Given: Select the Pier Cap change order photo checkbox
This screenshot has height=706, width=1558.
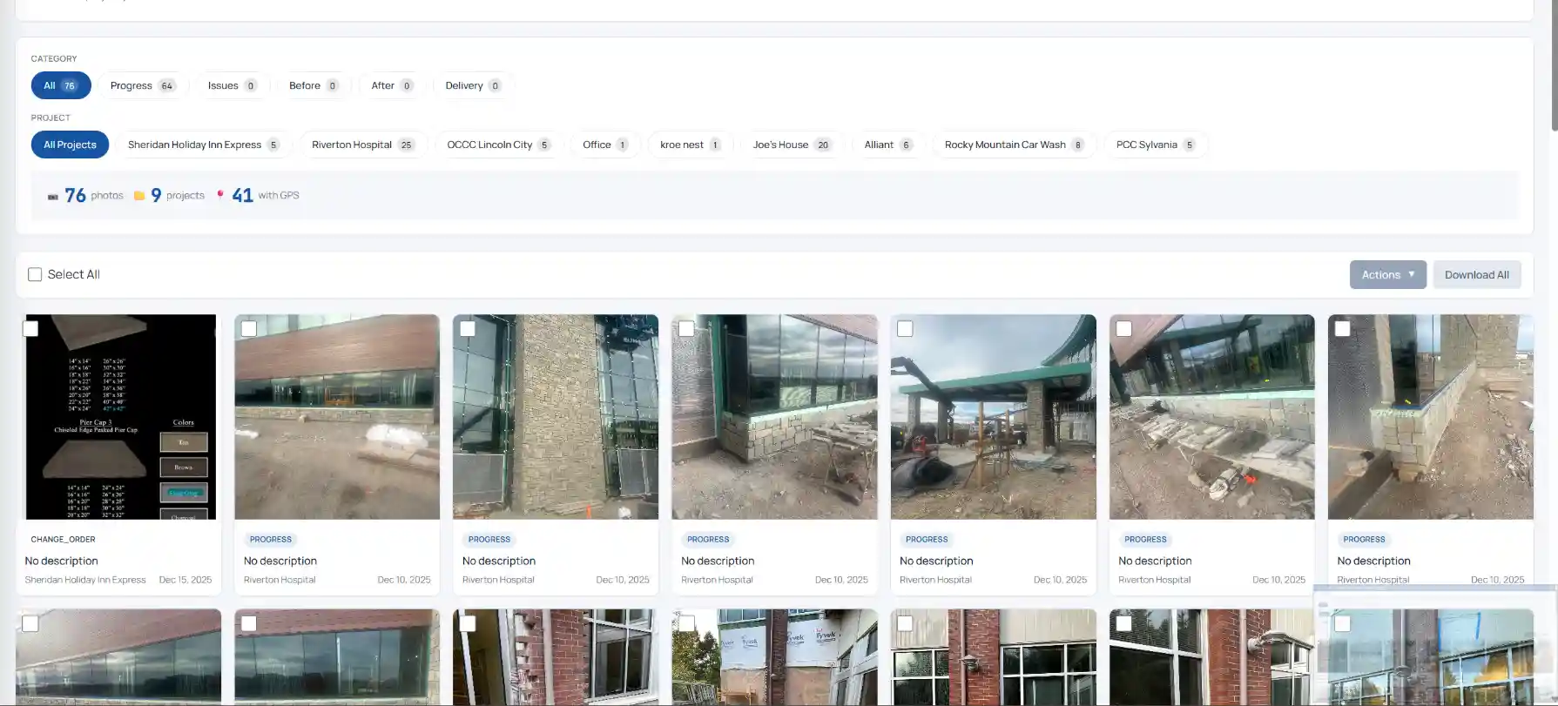Looking at the screenshot, I should (x=30, y=329).
